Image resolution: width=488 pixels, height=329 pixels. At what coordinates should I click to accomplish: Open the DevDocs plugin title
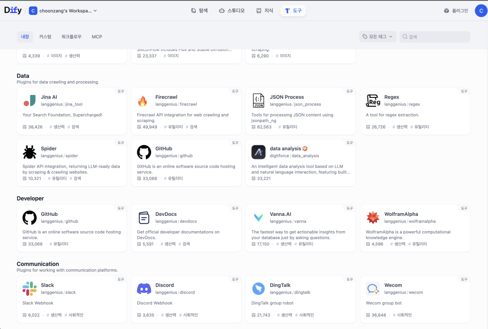click(x=166, y=214)
